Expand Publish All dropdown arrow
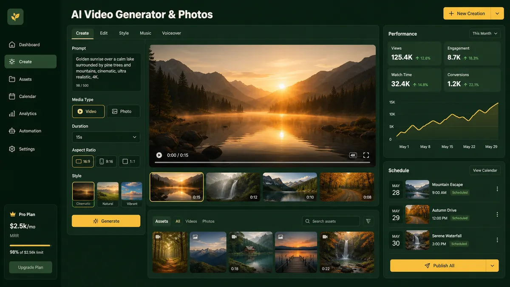The height and width of the screenshot is (287, 510). click(493, 266)
